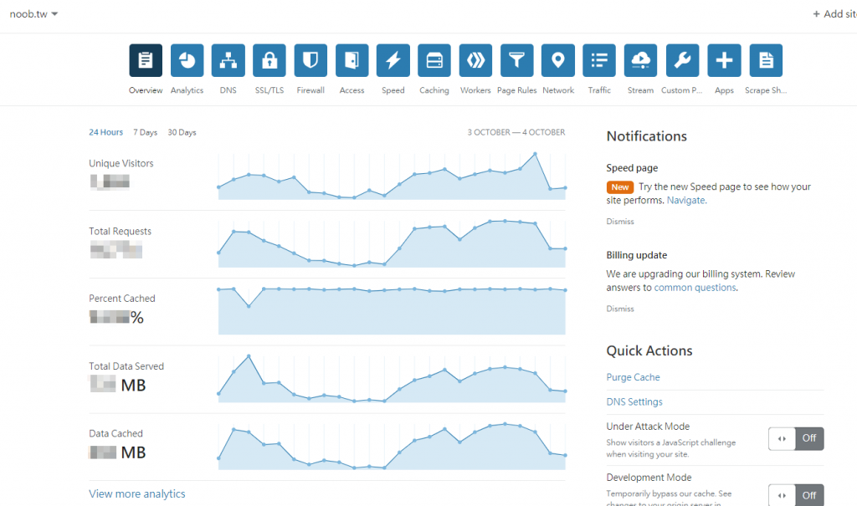The height and width of the screenshot is (506, 857).
Task: Open the Caching drive icon
Action: point(434,60)
